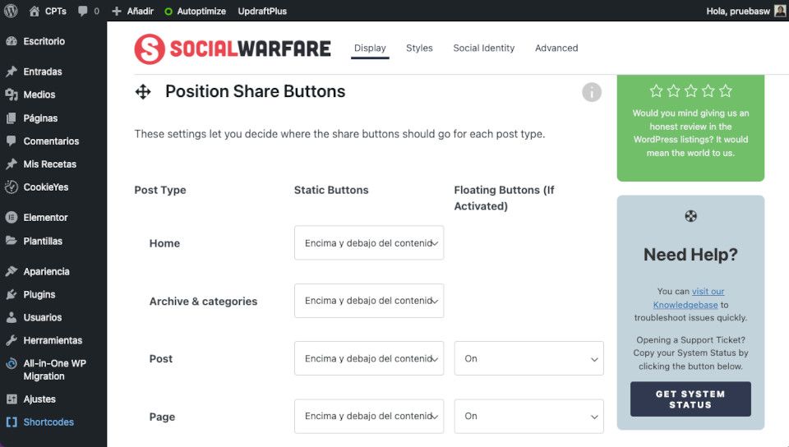Open the comments bubble in admin bar

(x=82, y=11)
